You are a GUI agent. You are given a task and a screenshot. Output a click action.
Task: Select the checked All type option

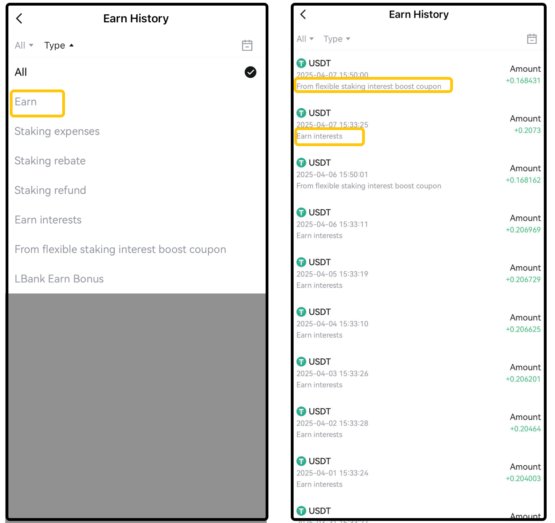click(x=135, y=72)
